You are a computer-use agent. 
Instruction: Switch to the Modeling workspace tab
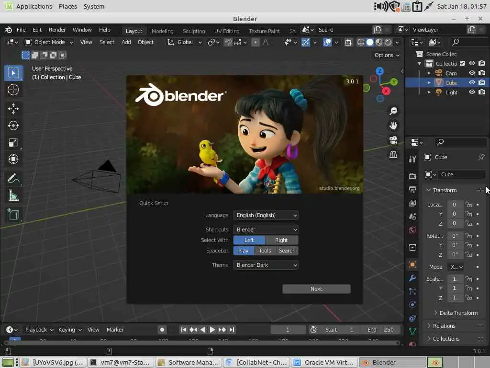tap(163, 31)
